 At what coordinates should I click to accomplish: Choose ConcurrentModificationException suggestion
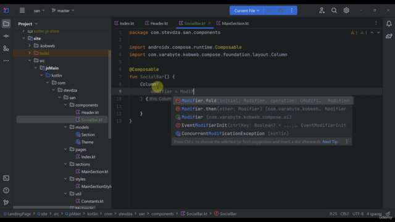pyautogui.click(x=262, y=134)
